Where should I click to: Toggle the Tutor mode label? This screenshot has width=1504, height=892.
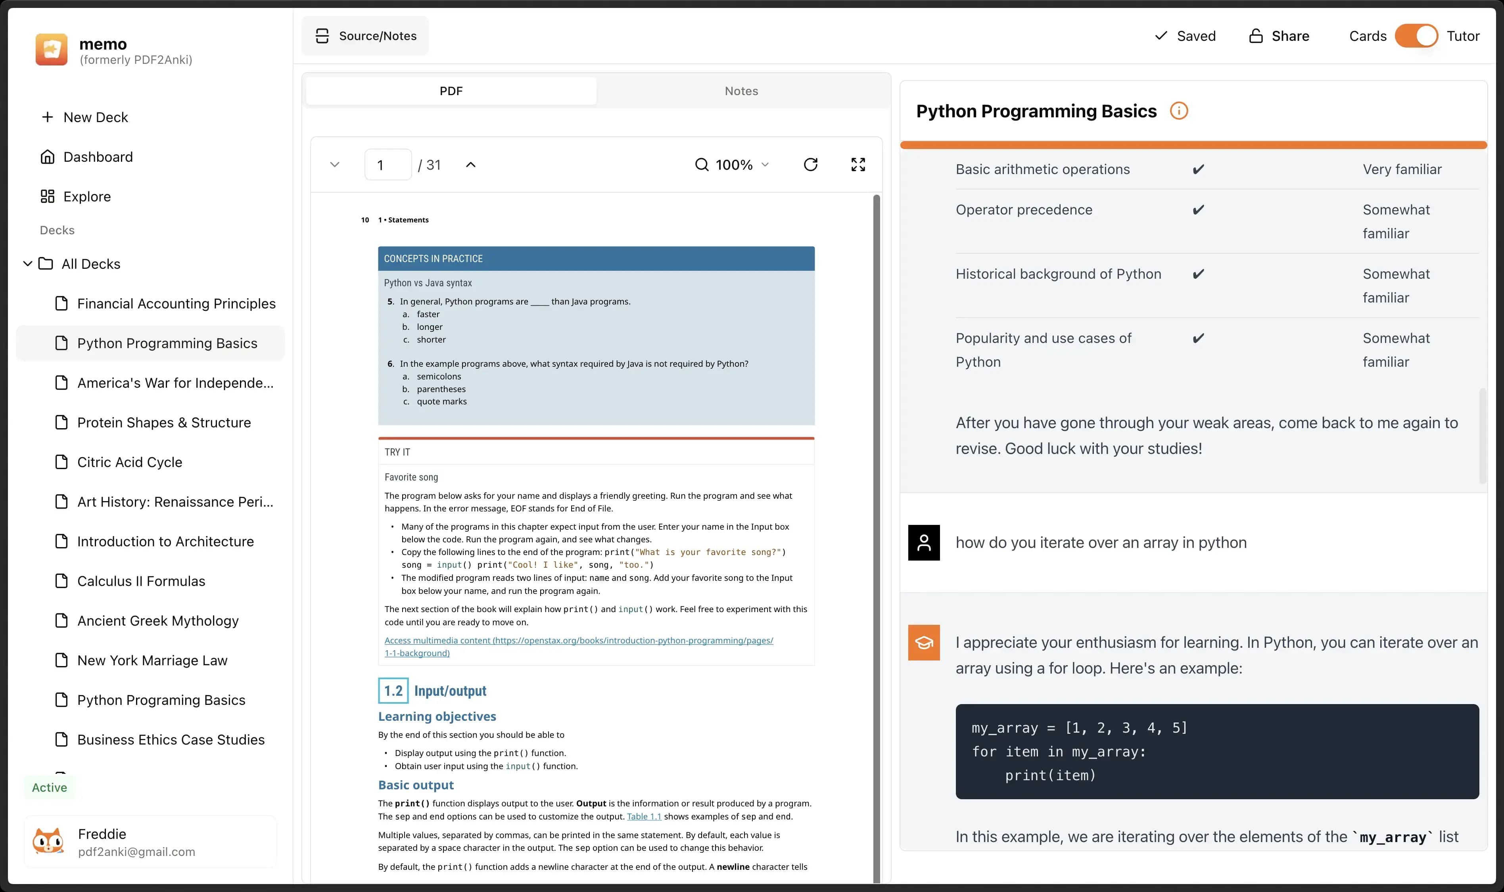click(x=1464, y=35)
